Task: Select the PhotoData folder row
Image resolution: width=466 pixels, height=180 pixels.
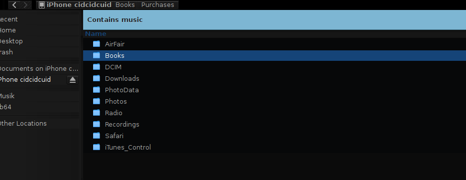Action: pyautogui.click(x=275, y=90)
